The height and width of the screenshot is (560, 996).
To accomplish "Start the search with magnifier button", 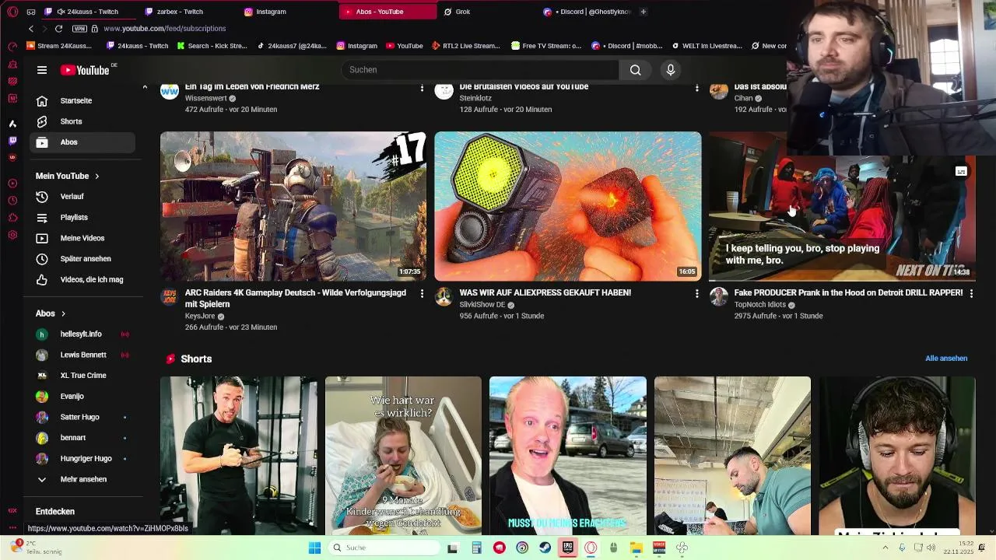I will coord(636,70).
